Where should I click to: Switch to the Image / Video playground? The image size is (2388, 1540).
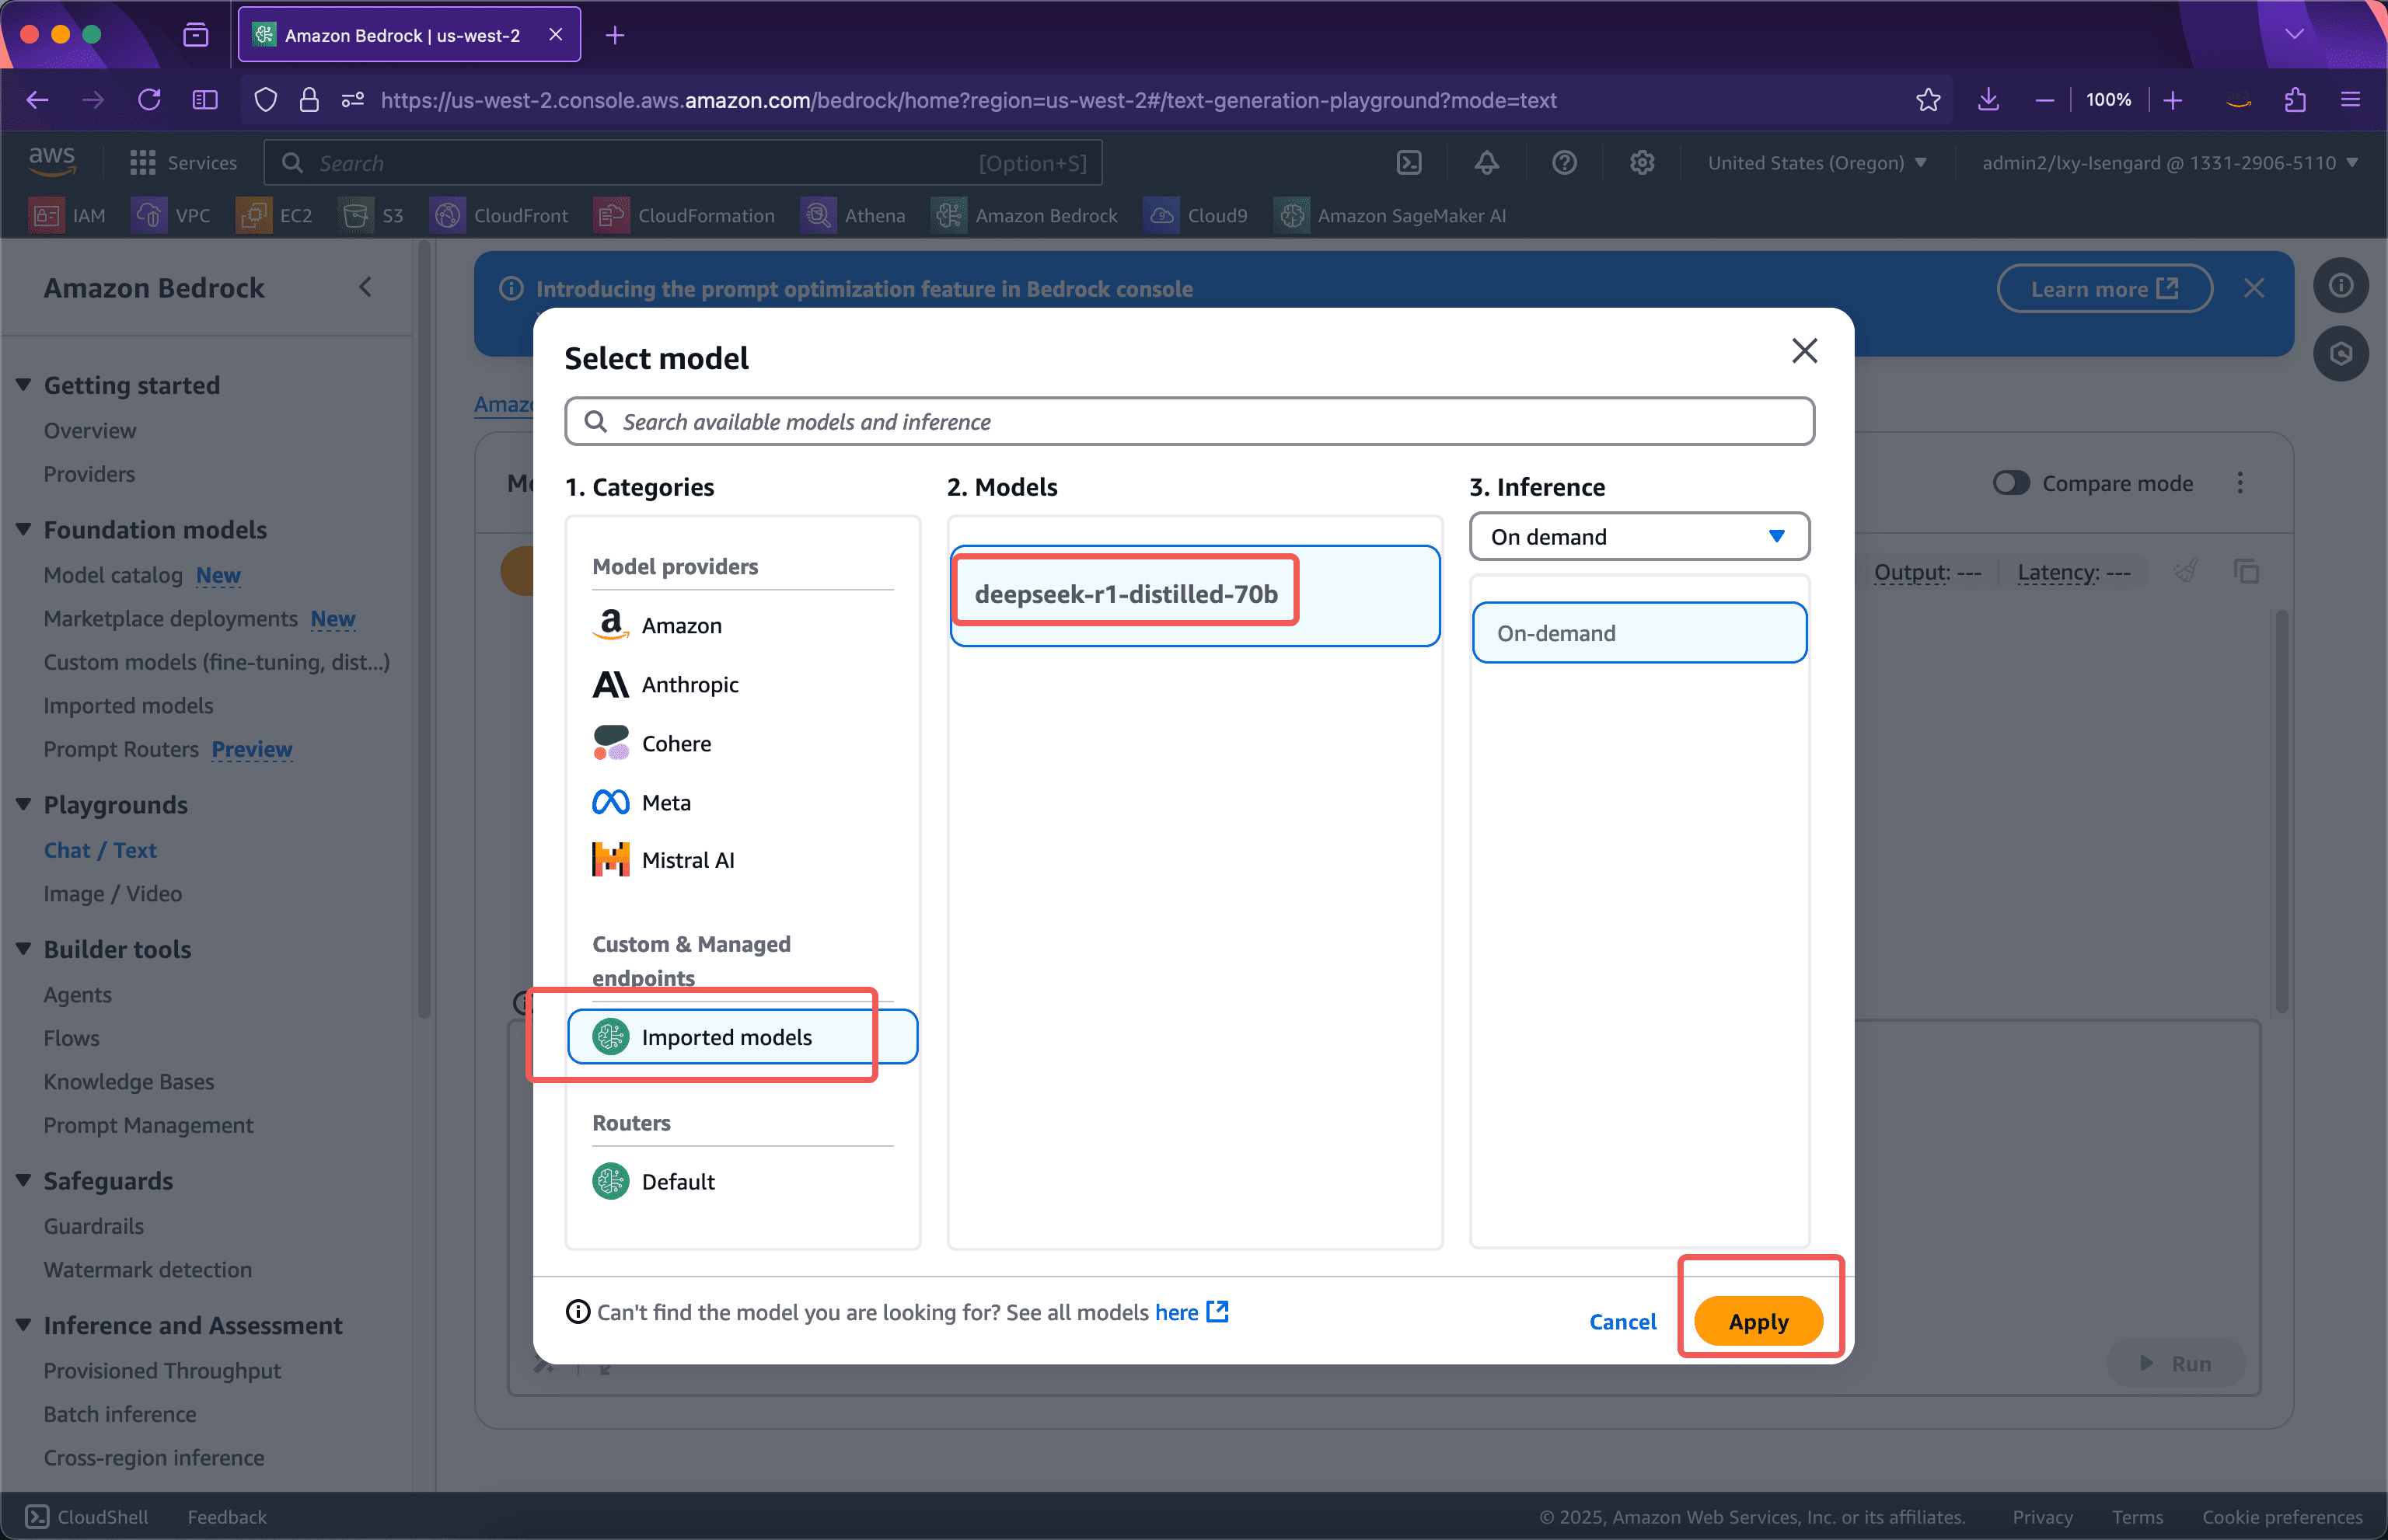point(112,893)
